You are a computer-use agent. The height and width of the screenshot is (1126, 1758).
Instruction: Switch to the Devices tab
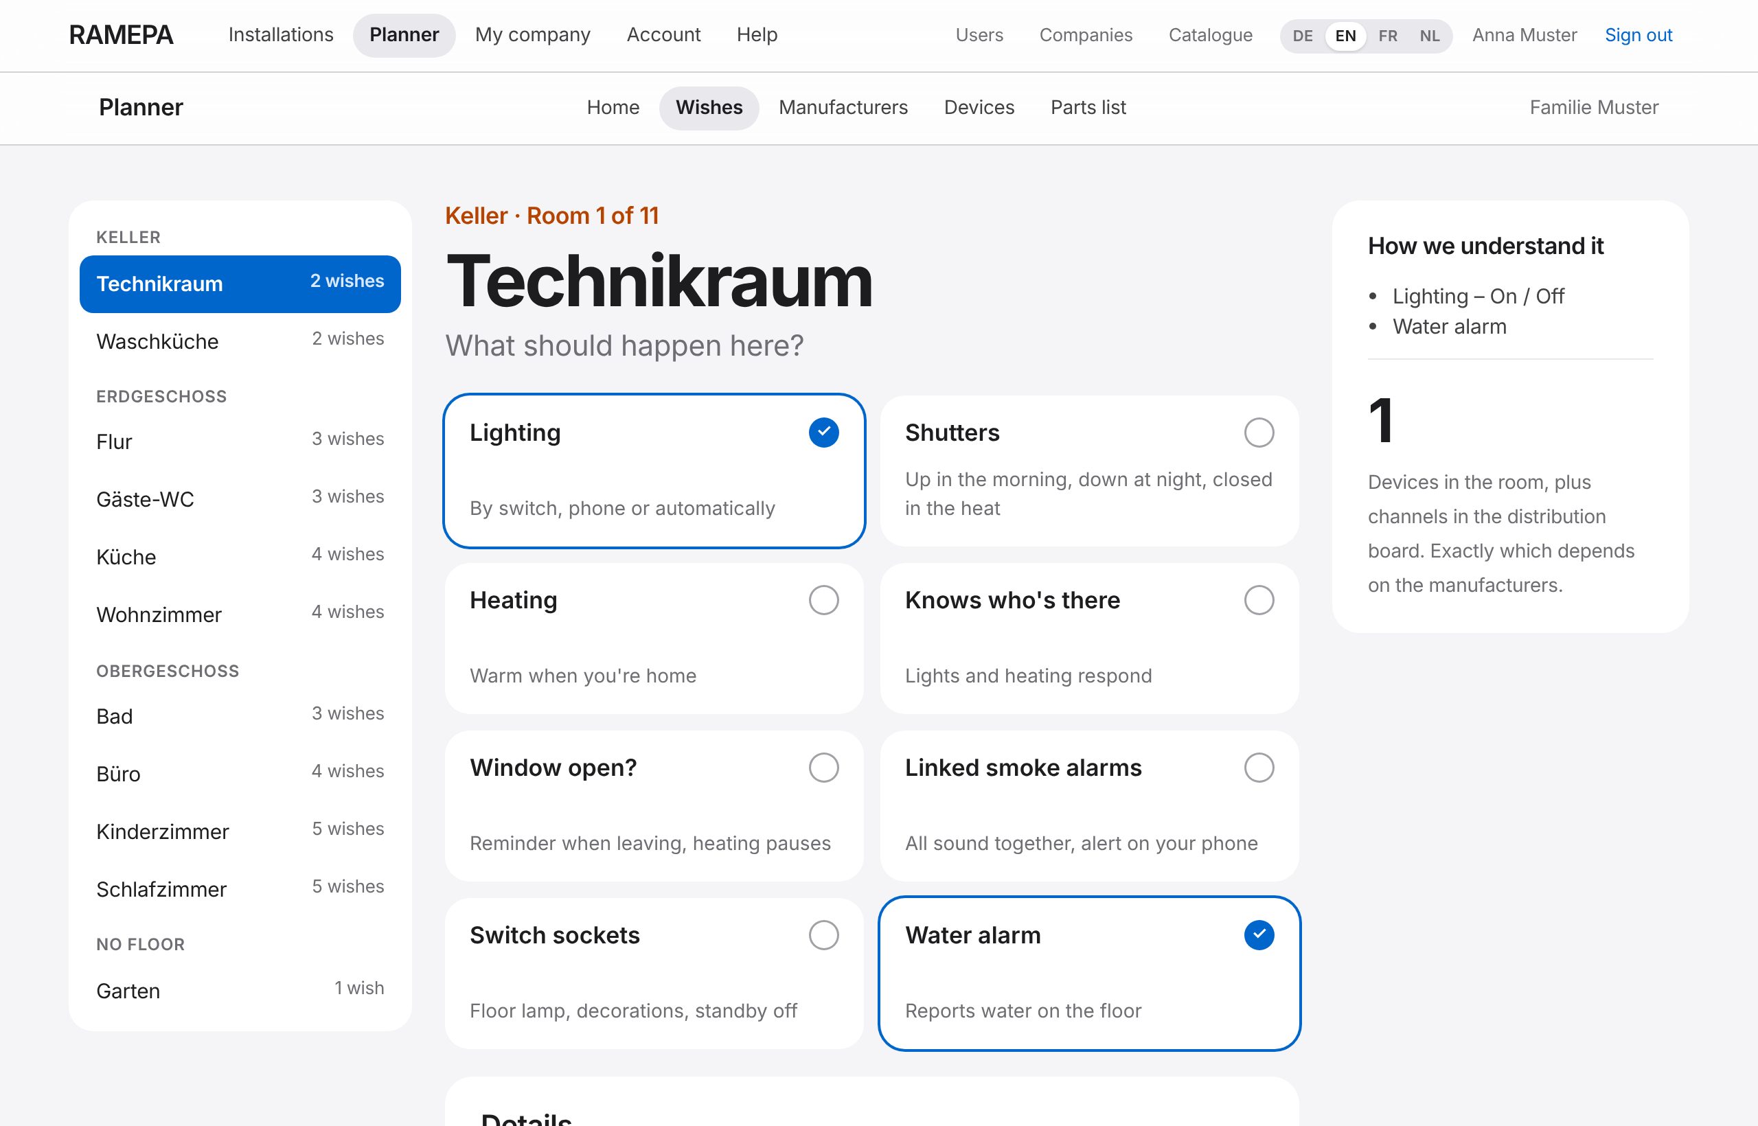tap(979, 108)
